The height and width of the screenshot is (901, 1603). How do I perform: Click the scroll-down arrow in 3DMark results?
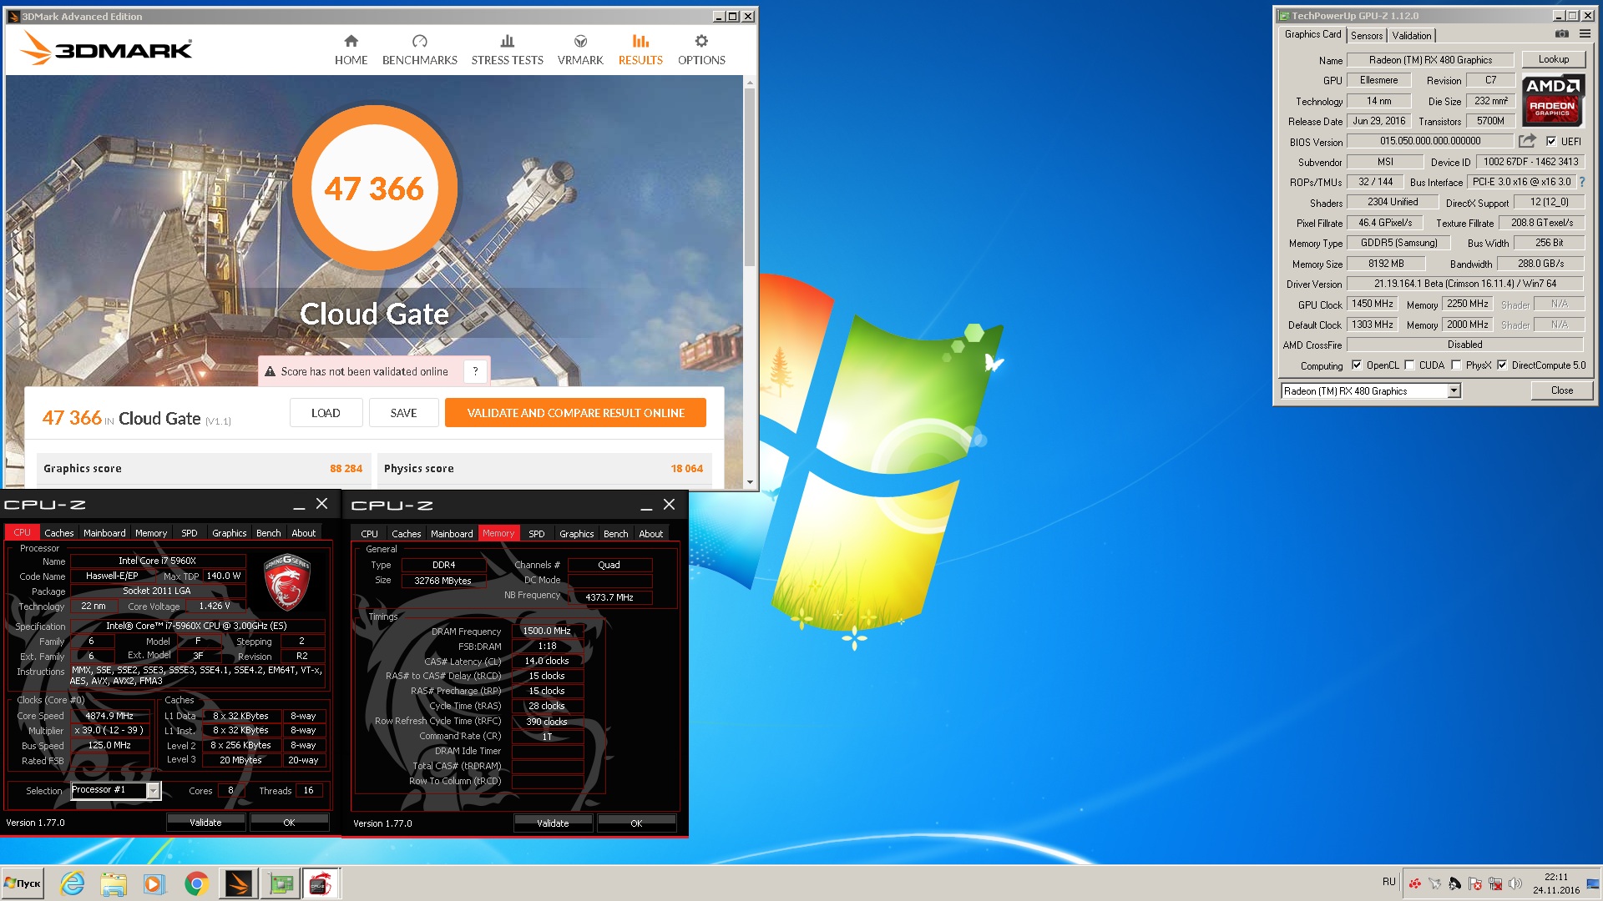[750, 481]
